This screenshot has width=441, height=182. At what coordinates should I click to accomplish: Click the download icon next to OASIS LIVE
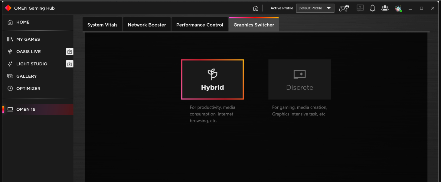point(70,52)
